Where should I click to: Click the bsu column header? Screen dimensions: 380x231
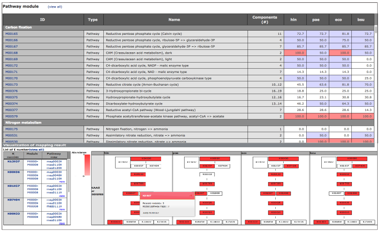tap(363, 20)
